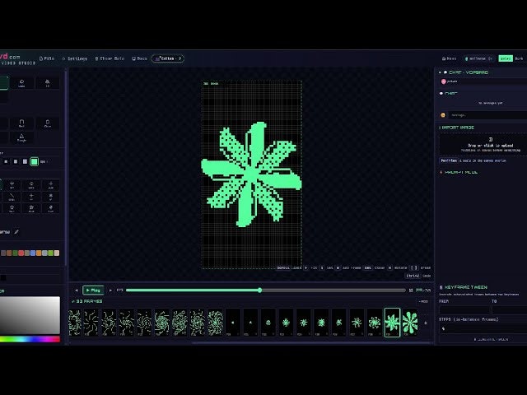Click the Keyframe Tween From field
The image size is (527, 395).
pos(464,309)
